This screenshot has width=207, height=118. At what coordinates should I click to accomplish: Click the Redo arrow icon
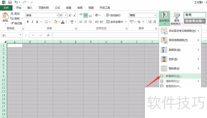tap(24, 2)
